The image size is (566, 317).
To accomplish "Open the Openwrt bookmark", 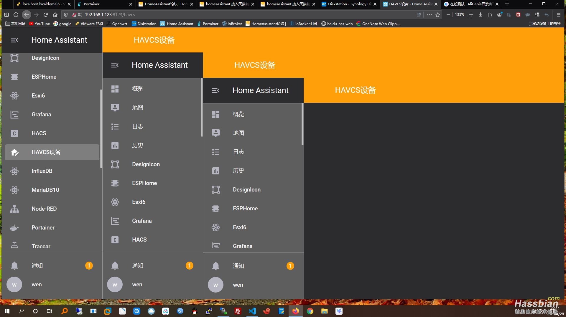I will [x=117, y=24].
